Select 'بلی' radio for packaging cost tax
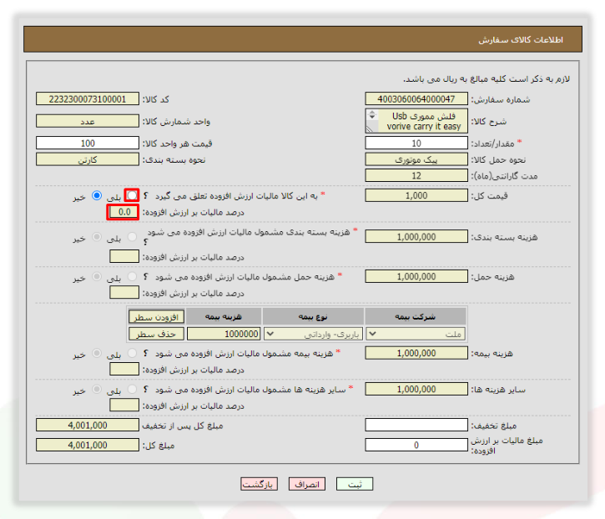The image size is (605, 519). (132, 236)
